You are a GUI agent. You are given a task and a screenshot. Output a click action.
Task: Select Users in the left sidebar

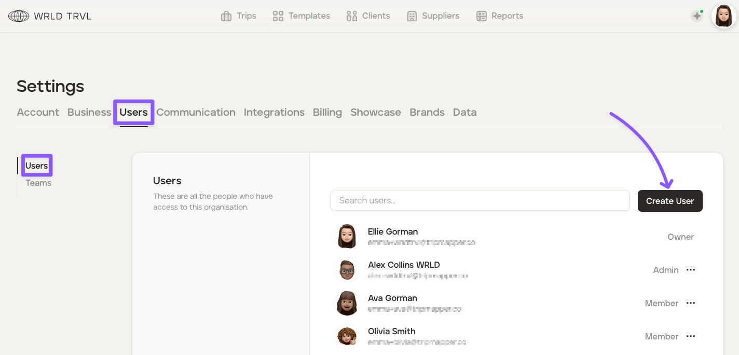pos(37,166)
